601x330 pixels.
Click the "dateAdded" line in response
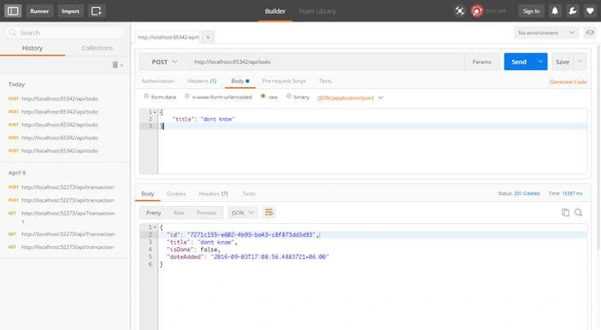coord(247,256)
